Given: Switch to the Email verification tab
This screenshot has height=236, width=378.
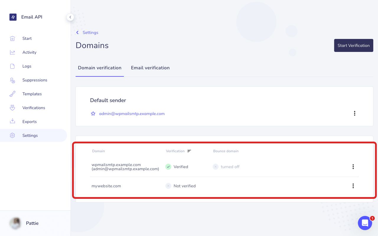Looking at the screenshot, I should 150,68.
